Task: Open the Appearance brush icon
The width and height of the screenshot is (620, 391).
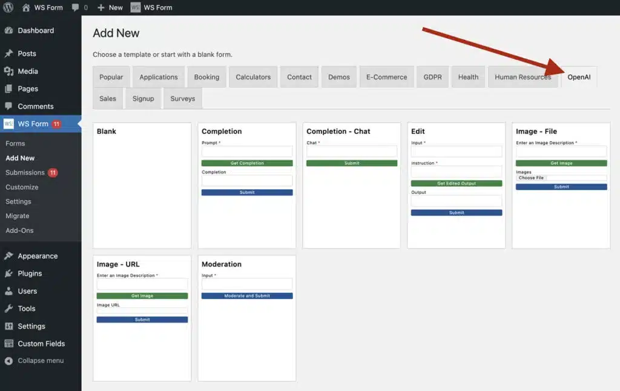Action: [x=9, y=256]
